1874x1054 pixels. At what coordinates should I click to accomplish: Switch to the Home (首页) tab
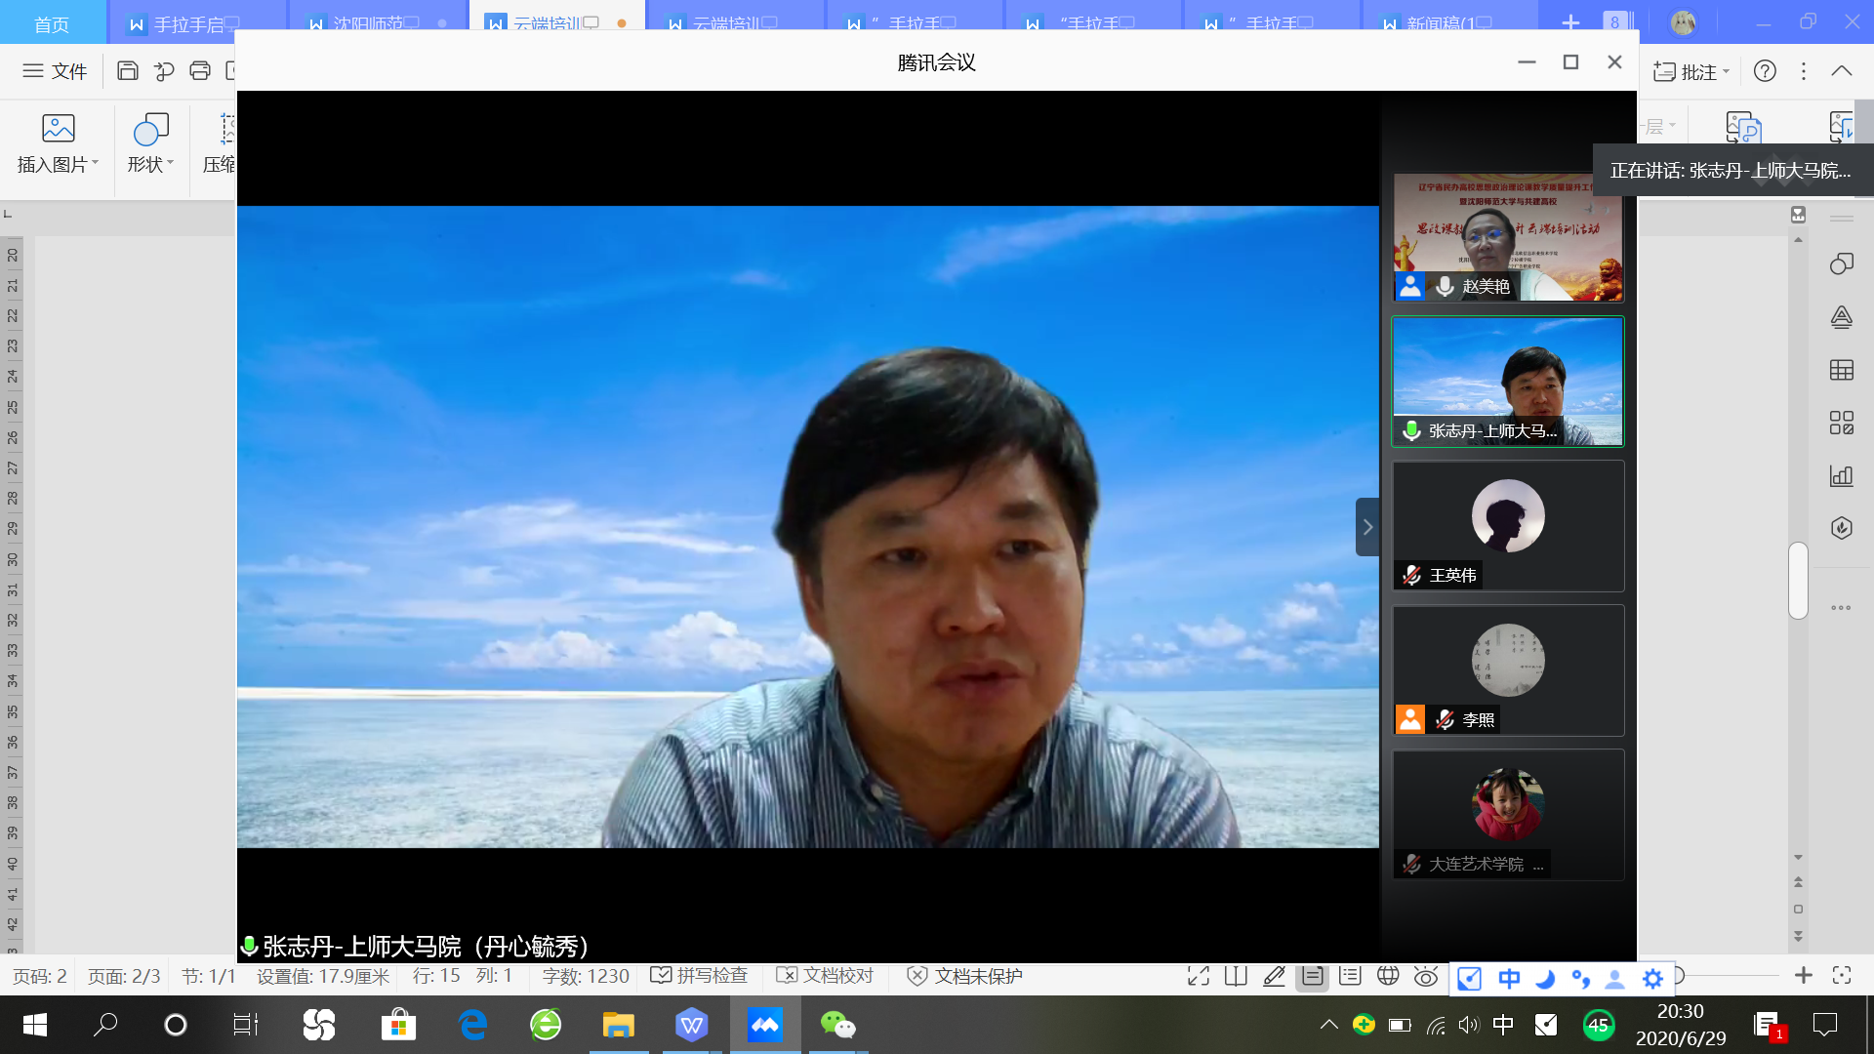pyautogui.click(x=52, y=23)
